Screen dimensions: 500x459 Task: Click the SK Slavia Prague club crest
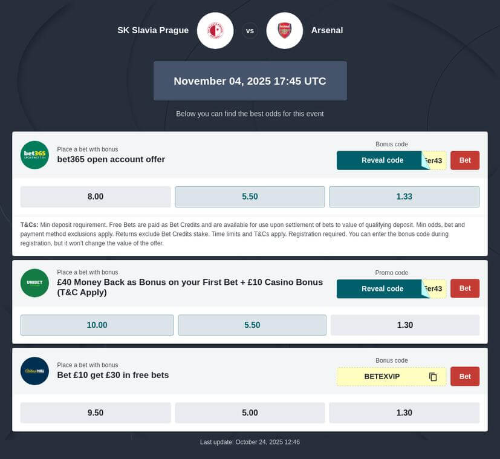(x=215, y=30)
